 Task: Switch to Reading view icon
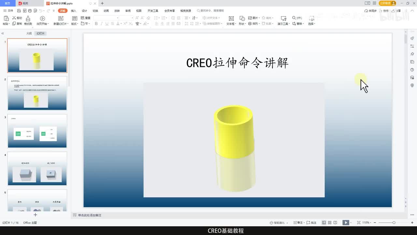335,223
